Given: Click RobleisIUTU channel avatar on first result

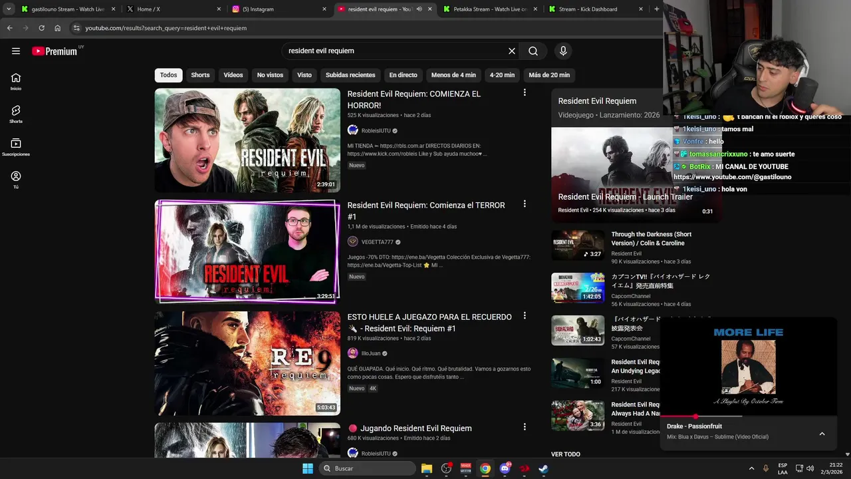Looking at the screenshot, I should [353, 130].
